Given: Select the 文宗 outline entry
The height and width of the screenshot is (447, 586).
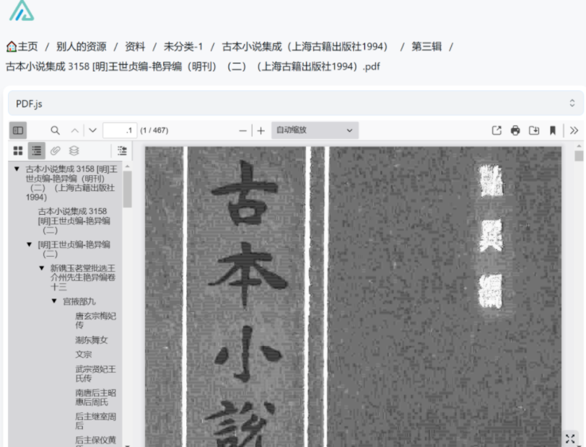Looking at the screenshot, I should click(84, 354).
